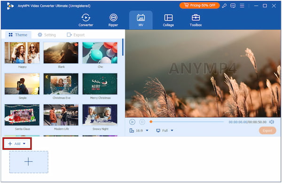Choose the Snowy Night theme thumbnail
Viewport: 282px width, 183px height.
(100, 115)
